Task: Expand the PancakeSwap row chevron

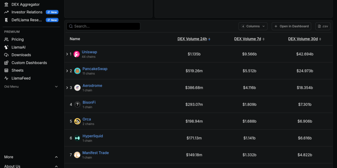Action: (67, 71)
